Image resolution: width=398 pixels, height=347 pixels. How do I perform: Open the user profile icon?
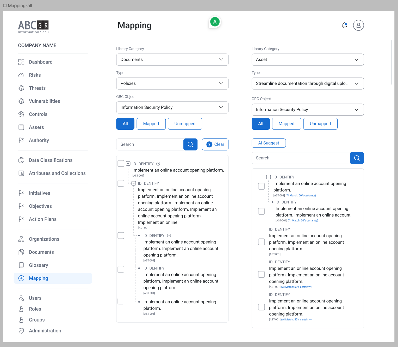358,25
